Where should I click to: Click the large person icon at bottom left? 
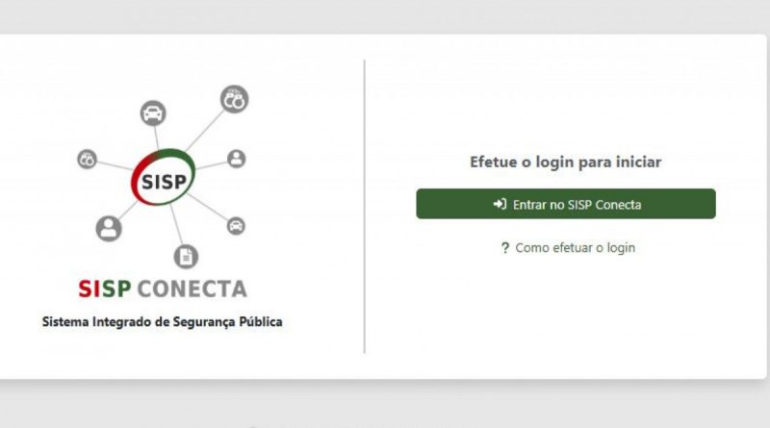[109, 228]
